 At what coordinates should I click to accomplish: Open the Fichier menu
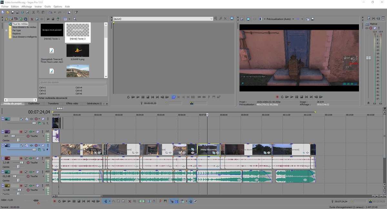(5, 6)
